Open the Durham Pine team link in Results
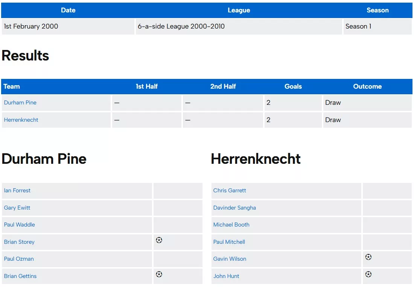414x287 pixels. coord(20,103)
